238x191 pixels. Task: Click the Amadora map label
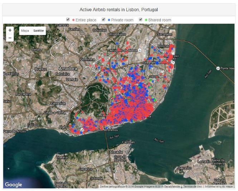[68, 69]
